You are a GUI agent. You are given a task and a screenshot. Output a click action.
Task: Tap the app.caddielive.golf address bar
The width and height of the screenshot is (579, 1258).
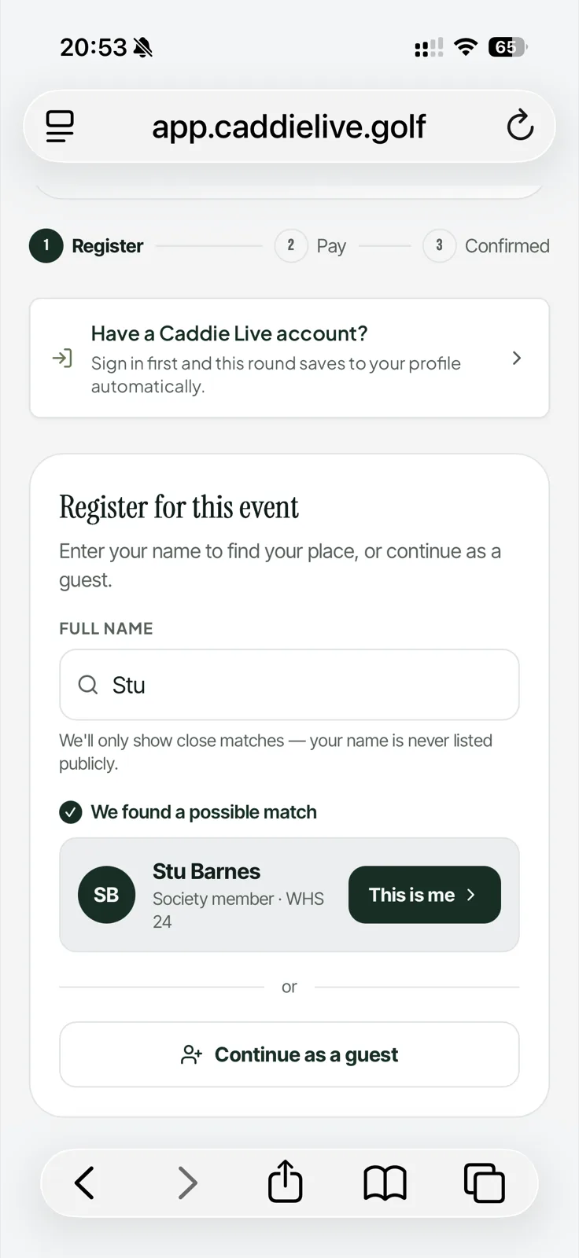(x=289, y=126)
